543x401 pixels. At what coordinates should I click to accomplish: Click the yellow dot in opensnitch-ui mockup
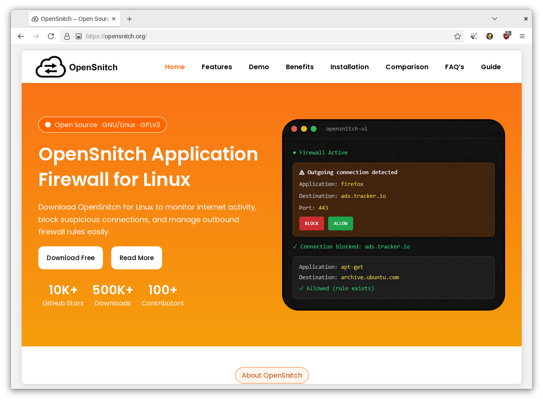pos(304,129)
